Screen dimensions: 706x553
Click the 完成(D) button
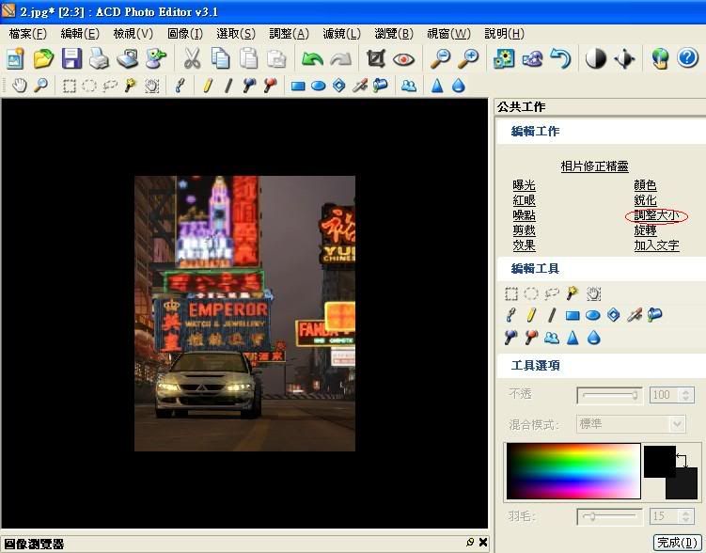676,543
